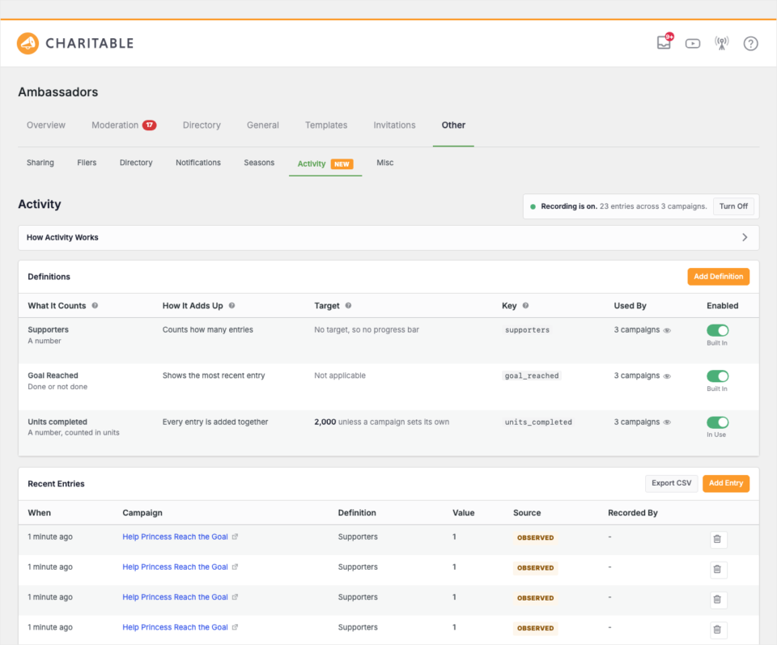View campaigns using units_completed via eye icon

click(667, 422)
